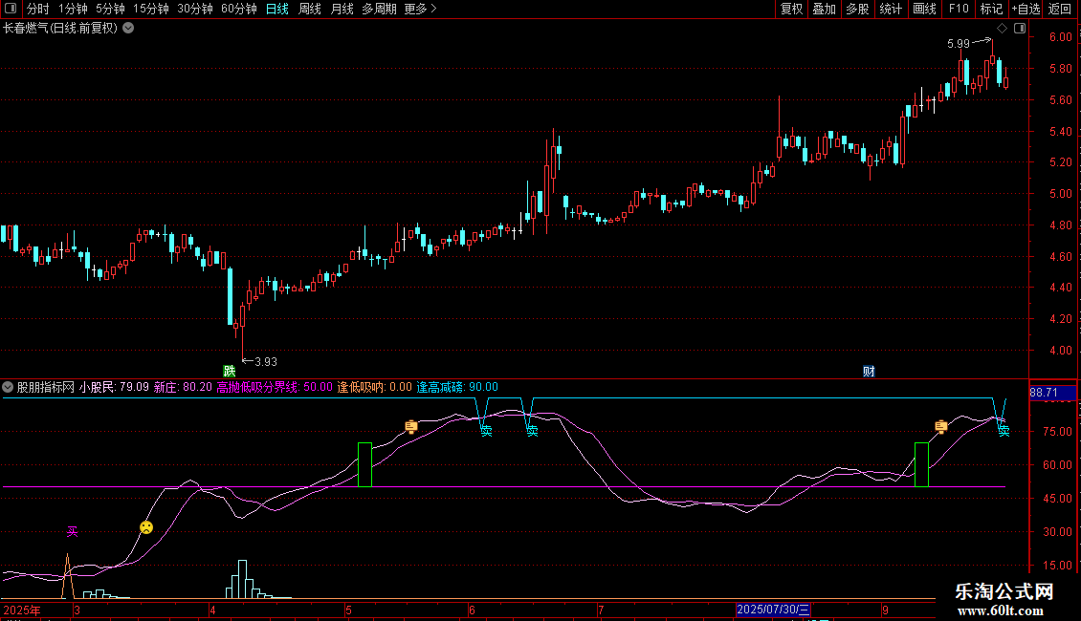
Task: Open the stock title dropdown arrow icon
Action: point(128,29)
